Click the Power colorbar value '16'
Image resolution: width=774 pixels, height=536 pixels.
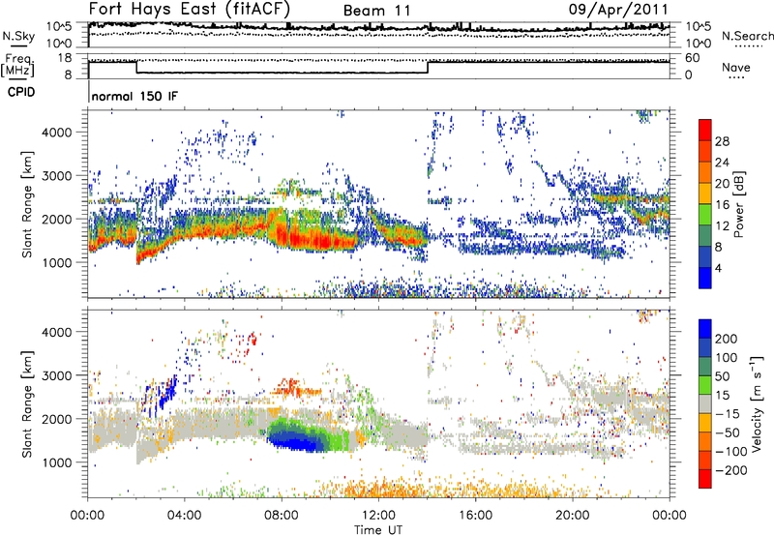pos(722,205)
